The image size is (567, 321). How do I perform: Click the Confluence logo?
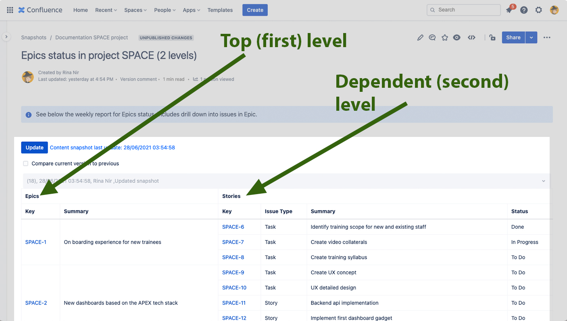click(40, 10)
